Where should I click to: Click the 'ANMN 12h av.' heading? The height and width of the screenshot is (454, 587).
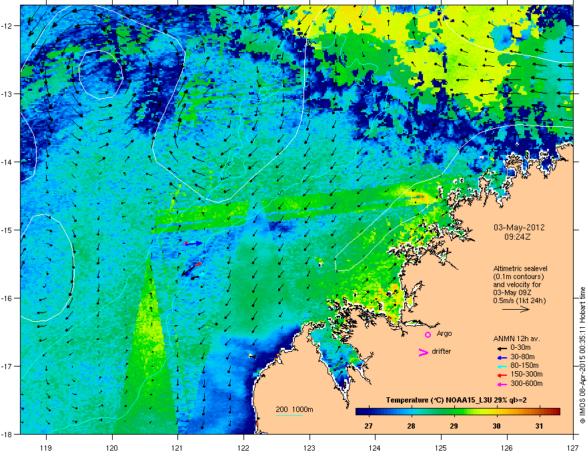pos(516,338)
